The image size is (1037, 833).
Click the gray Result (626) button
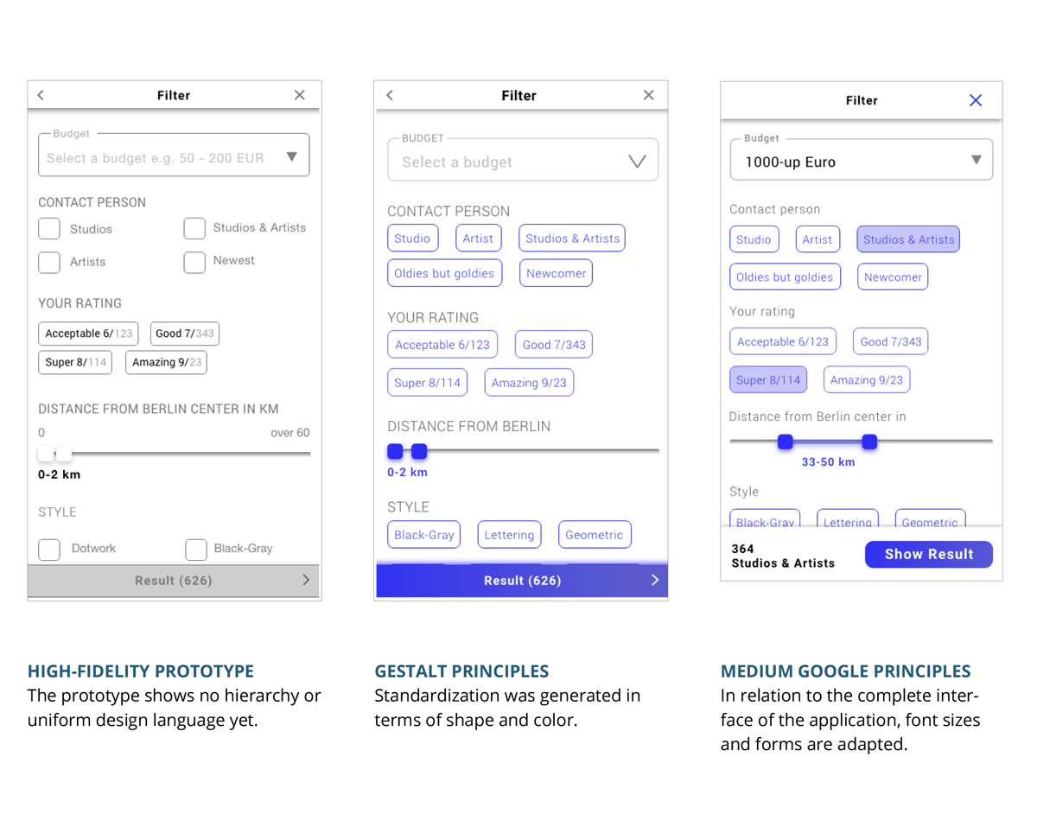[x=173, y=581]
